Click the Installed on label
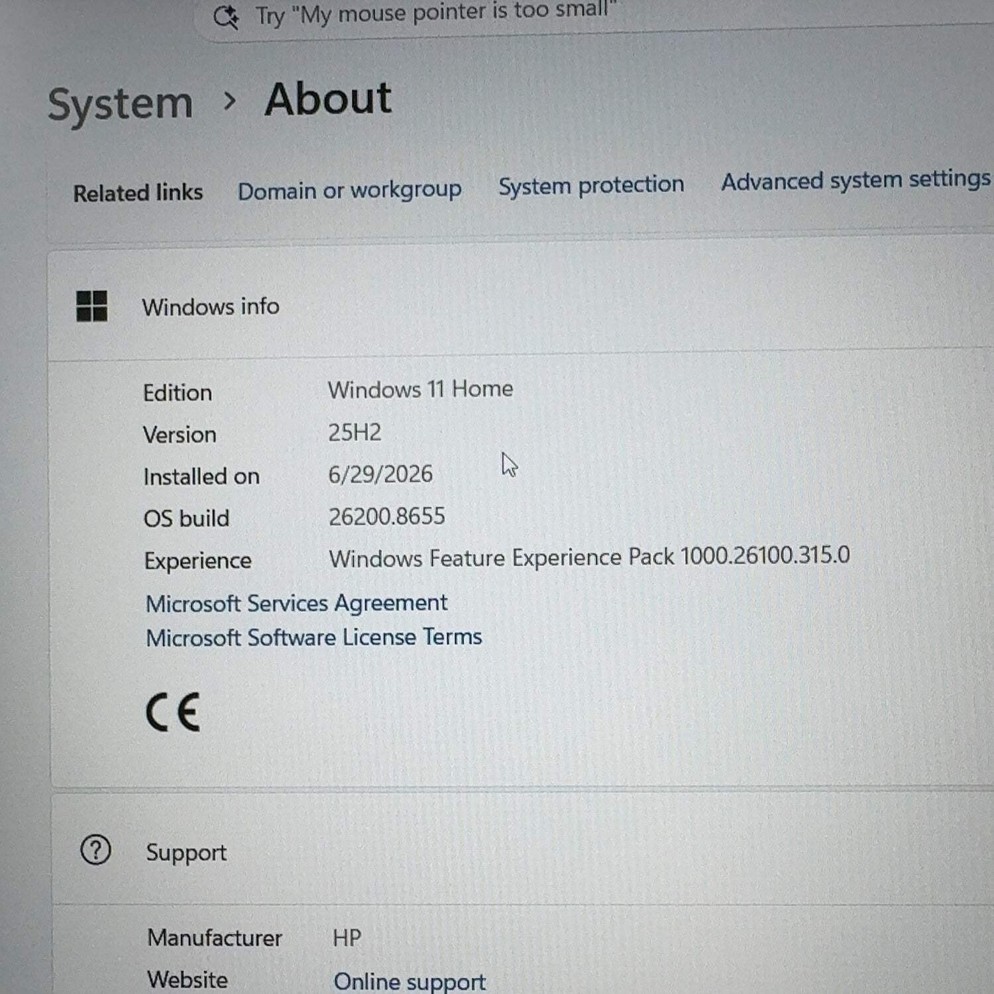The width and height of the screenshot is (994, 994). (201, 476)
